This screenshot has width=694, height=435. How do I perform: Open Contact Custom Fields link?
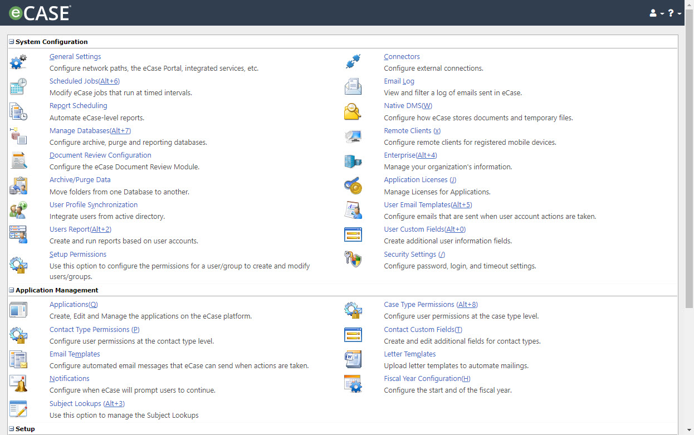423,330
